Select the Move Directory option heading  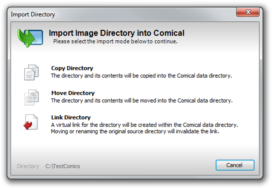coord(73,93)
